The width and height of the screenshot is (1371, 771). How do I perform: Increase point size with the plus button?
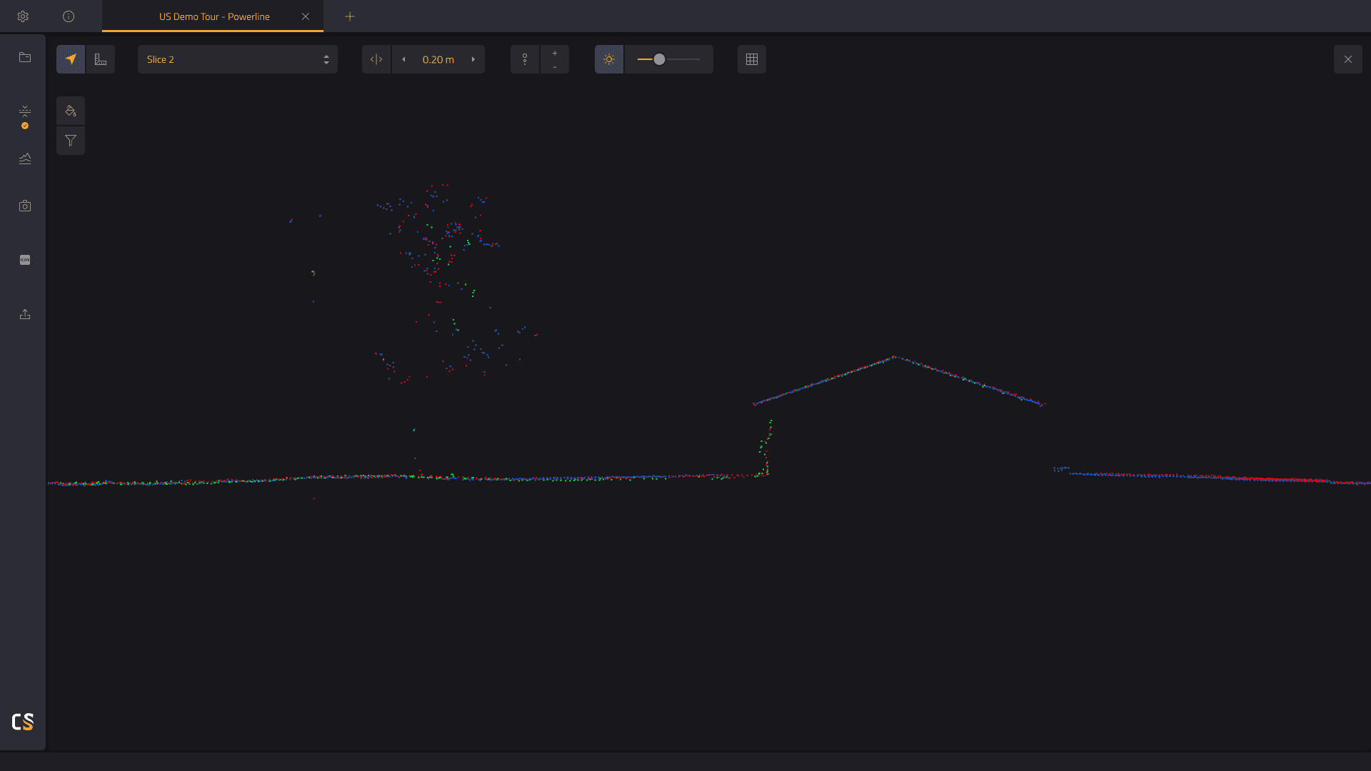pos(555,53)
